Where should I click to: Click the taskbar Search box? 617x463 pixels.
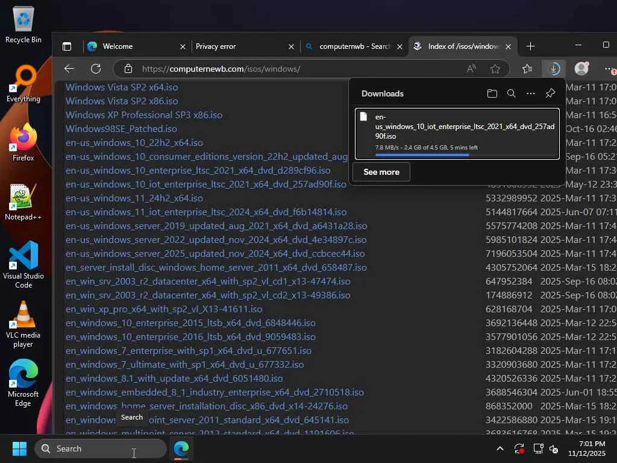101,449
